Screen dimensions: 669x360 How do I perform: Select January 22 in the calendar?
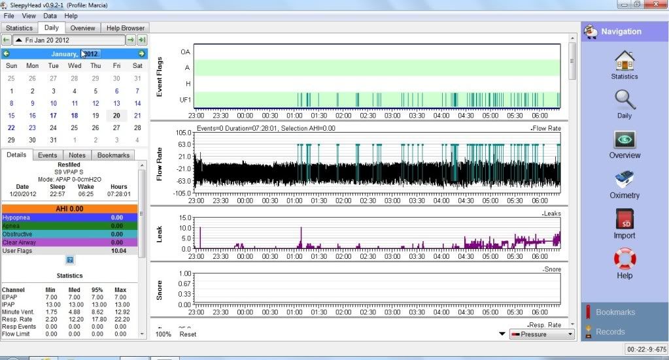tap(11, 128)
